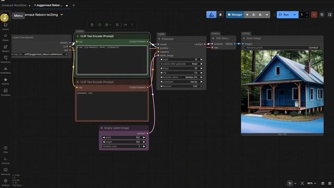334x188 pixels.
Task: Open the Assets sidebar panel
Action: point(6,27)
